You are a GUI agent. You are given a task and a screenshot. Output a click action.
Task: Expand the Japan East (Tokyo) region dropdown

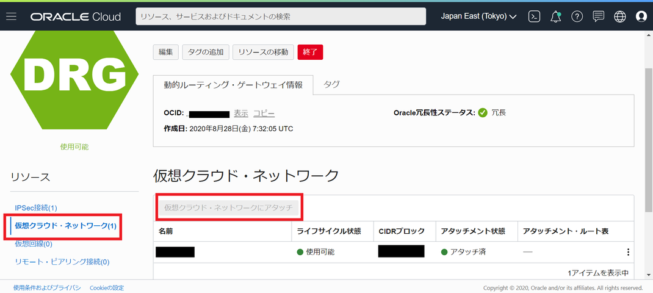pyautogui.click(x=478, y=16)
